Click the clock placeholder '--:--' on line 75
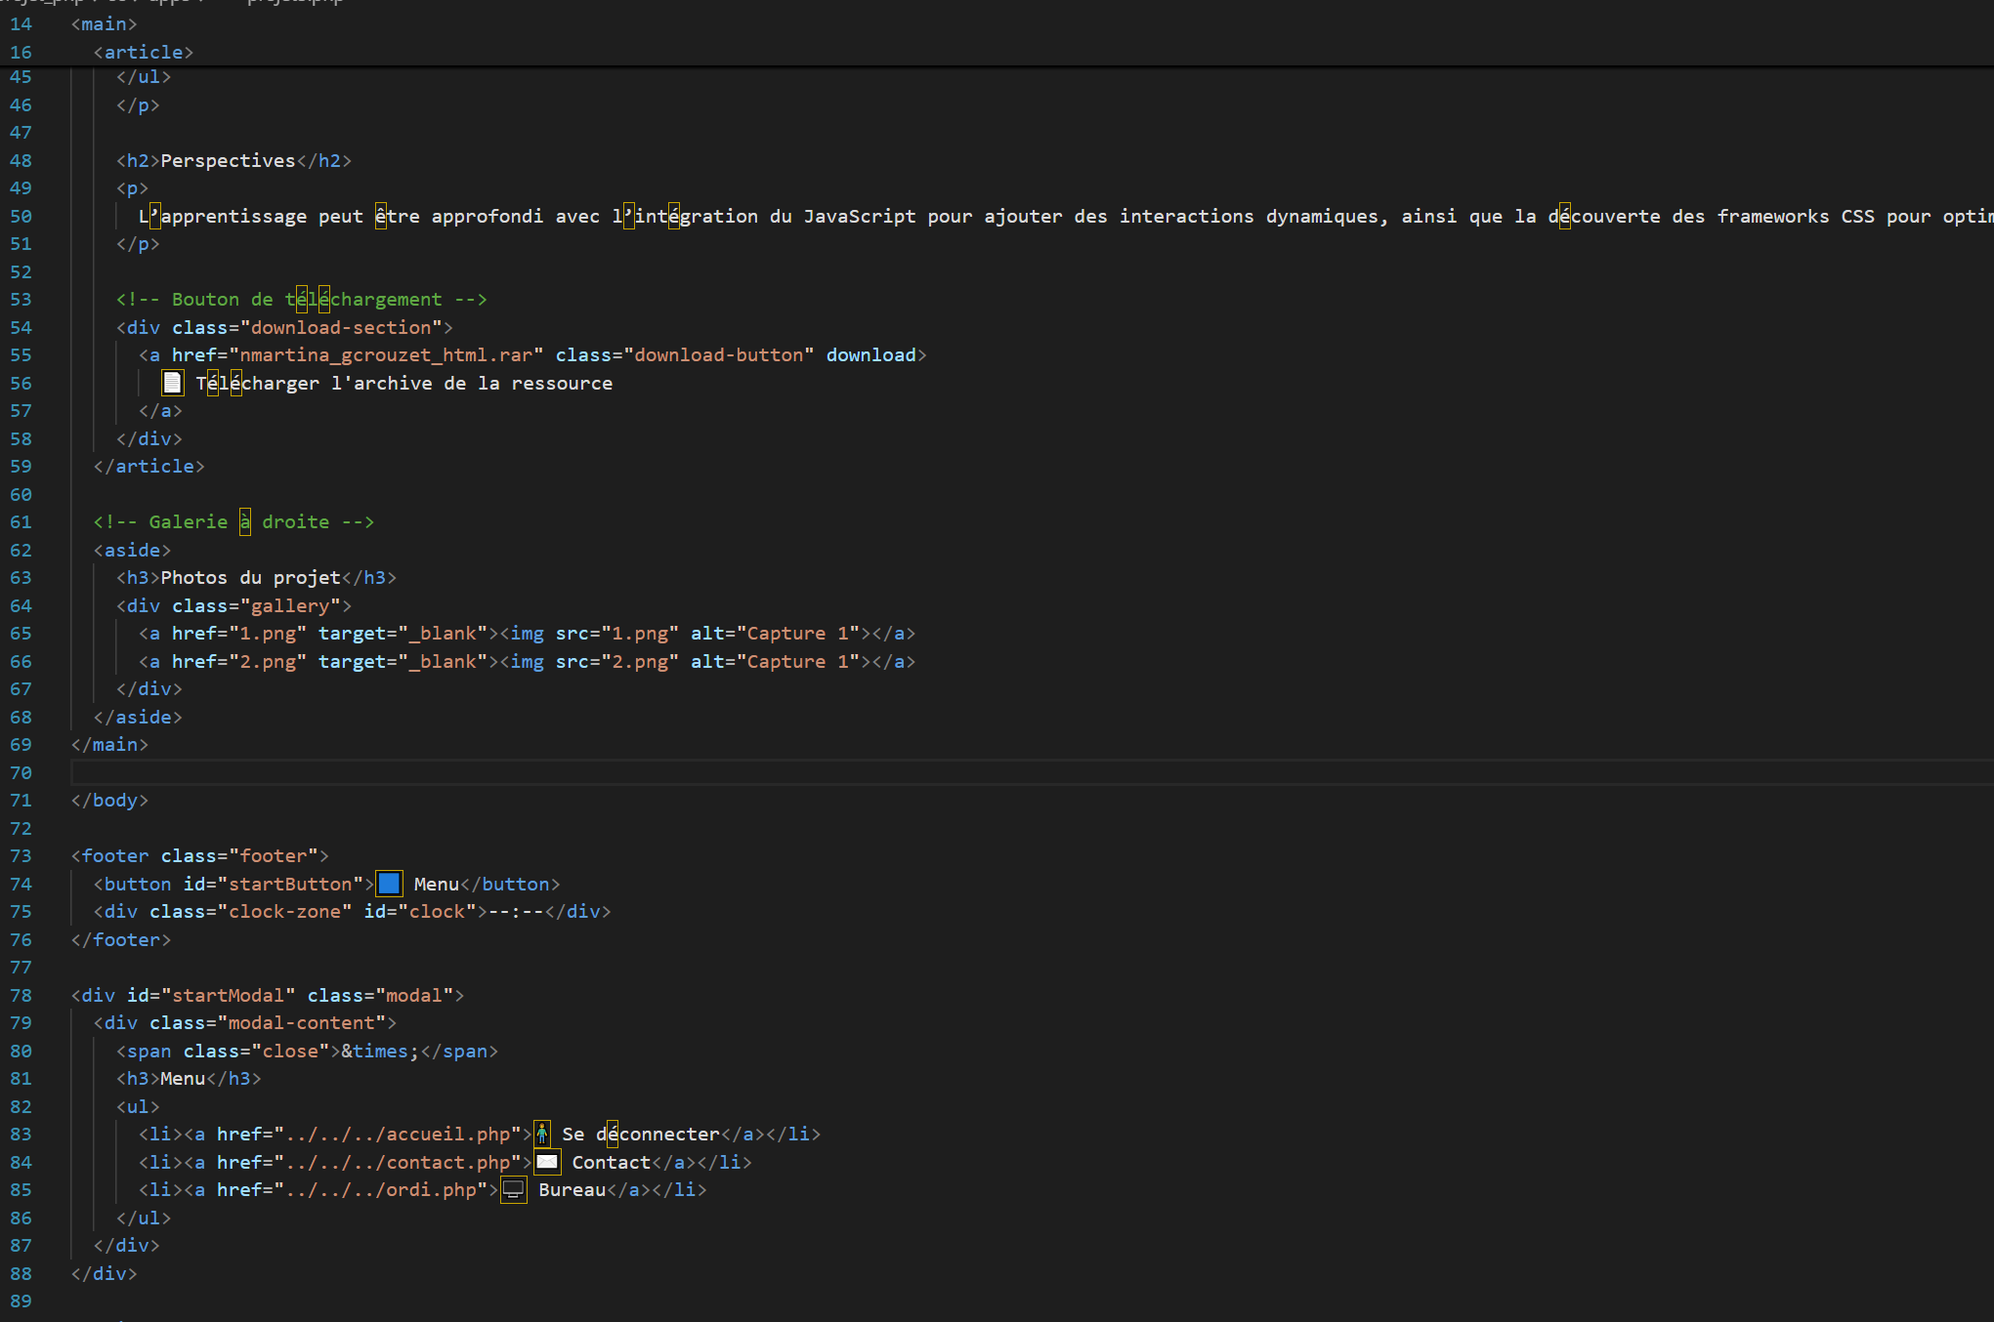This screenshot has width=1994, height=1322. tap(516, 911)
